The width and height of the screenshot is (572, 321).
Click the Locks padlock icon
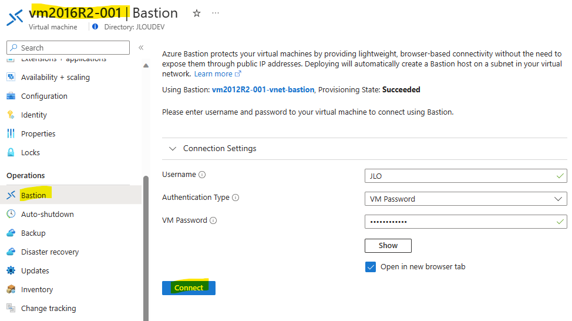[11, 152]
